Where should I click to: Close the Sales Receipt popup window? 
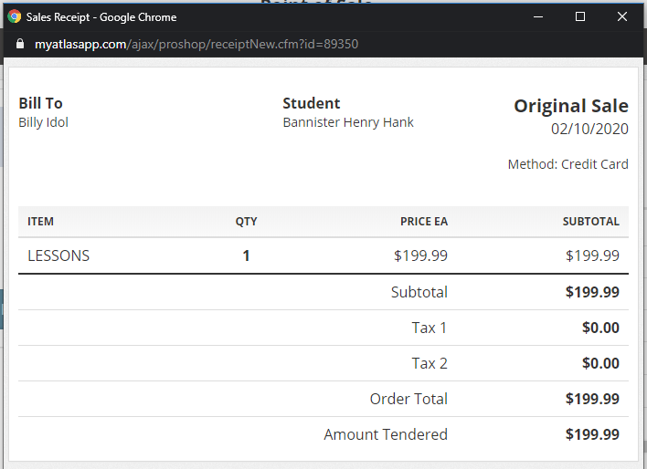622,16
